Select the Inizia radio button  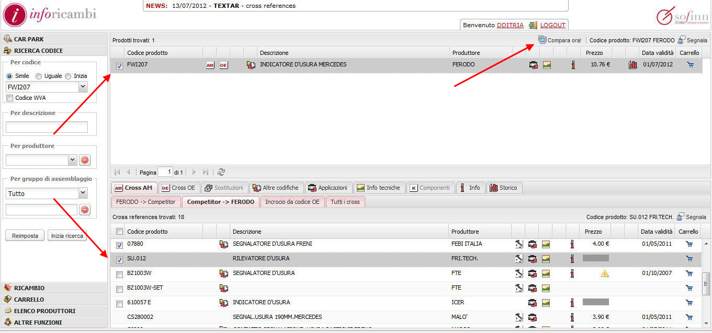[x=68, y=76]
